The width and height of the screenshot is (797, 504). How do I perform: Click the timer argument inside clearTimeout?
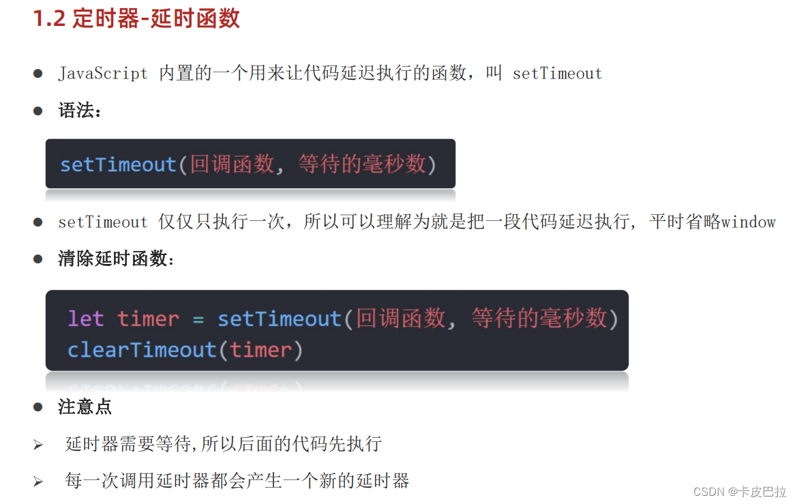point(260,350)
